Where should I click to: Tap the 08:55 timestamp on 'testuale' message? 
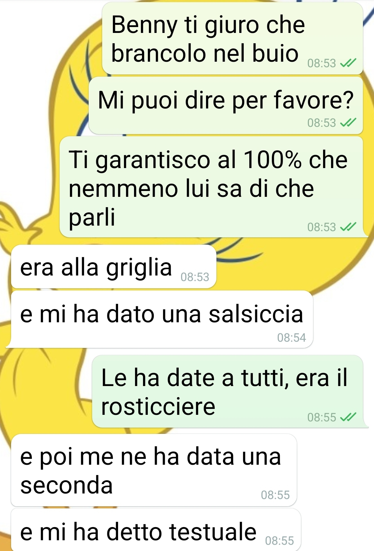tap(279, 541)
